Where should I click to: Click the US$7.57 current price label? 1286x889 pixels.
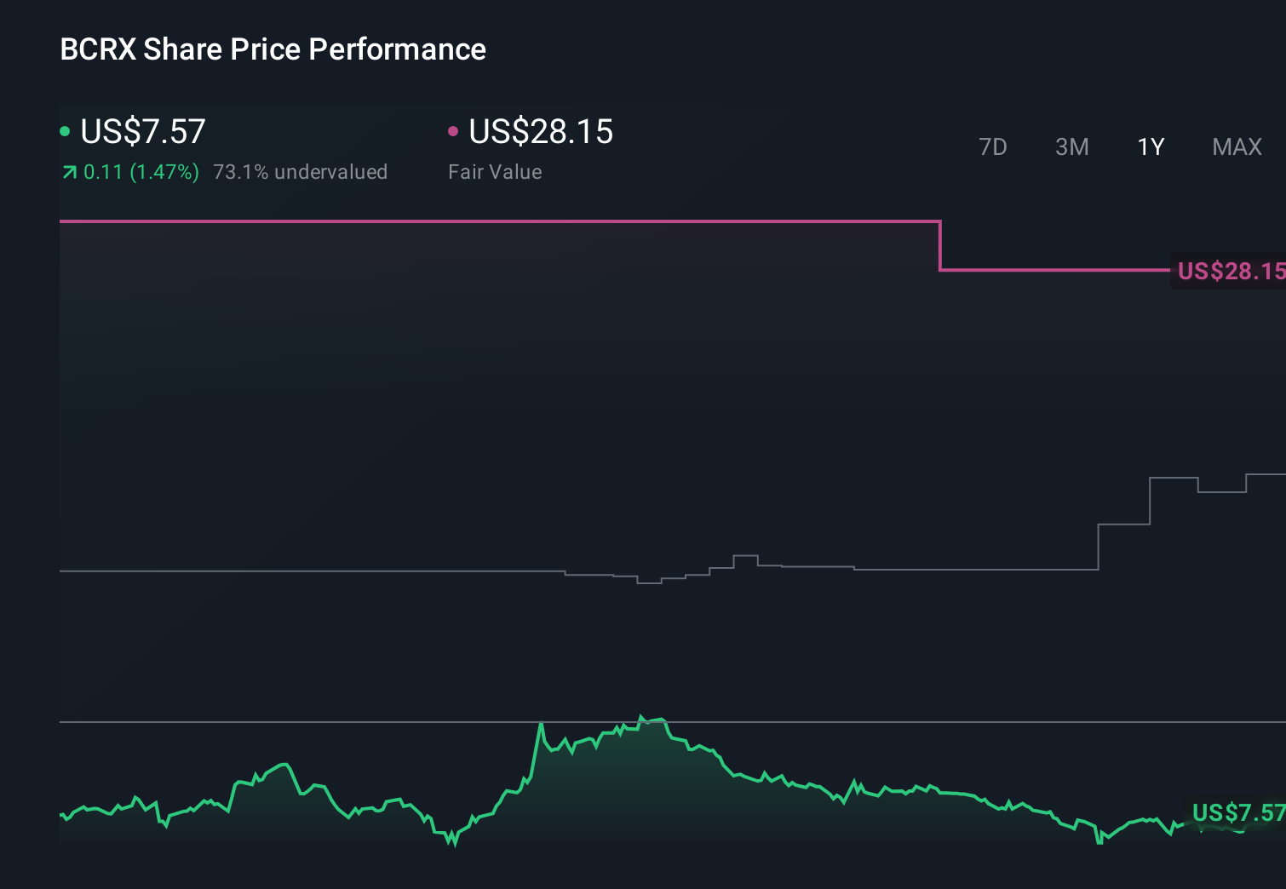[141, 130]
